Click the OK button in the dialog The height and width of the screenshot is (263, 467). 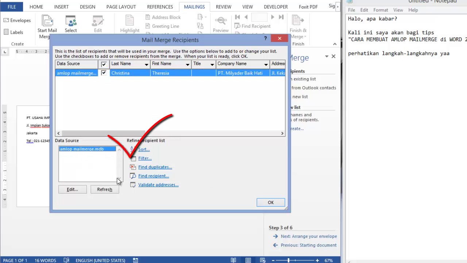pyautogui.click(x=271, y=202)
